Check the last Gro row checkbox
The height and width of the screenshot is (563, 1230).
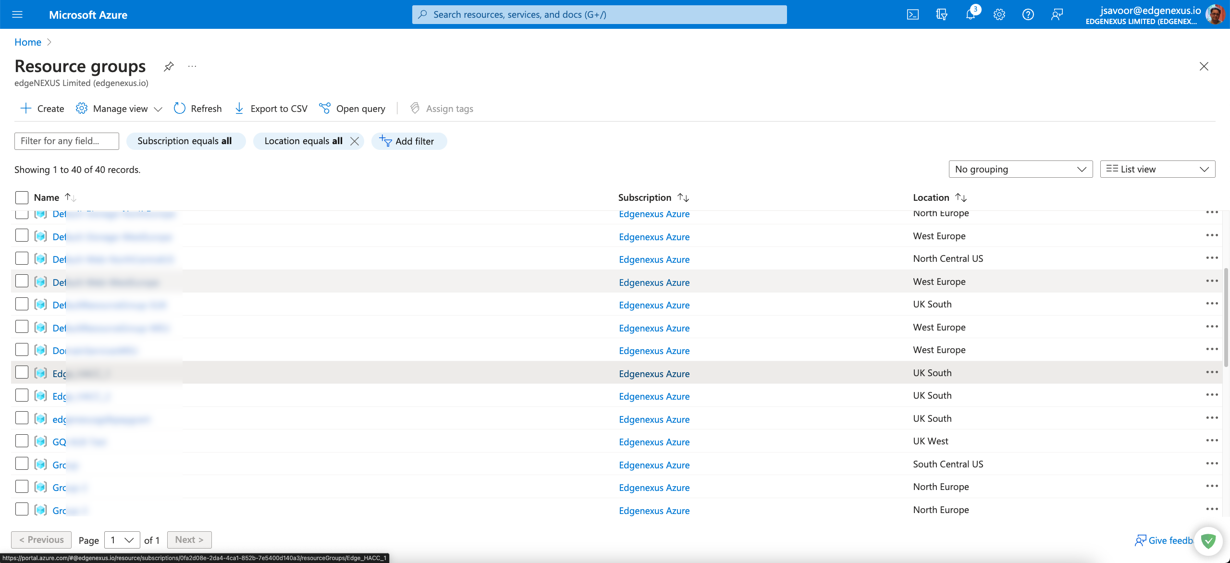(x=22, y=509)
